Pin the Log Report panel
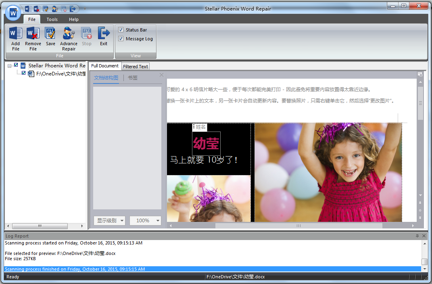The height and width of the screenshot is (284, 432). click(x=417, y=236)
